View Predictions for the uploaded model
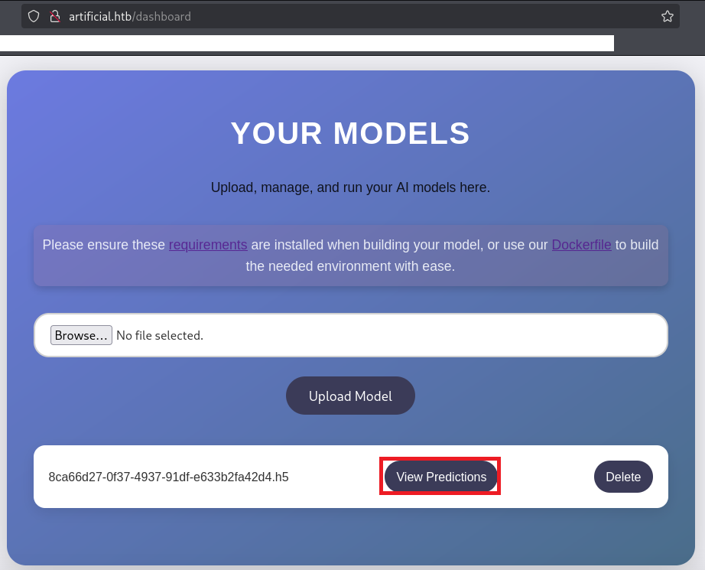 point(441,477)
